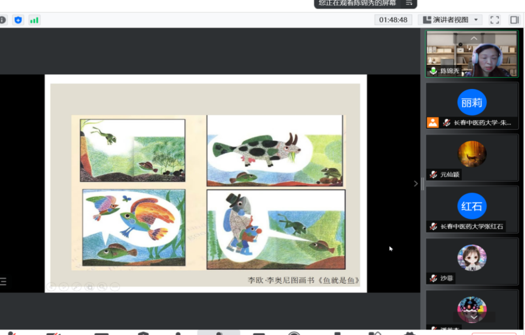Open the screen-share banner options menu icon

[409, 3]
